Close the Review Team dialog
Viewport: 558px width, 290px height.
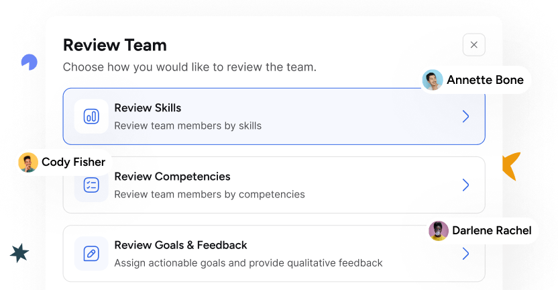(473, 45)
